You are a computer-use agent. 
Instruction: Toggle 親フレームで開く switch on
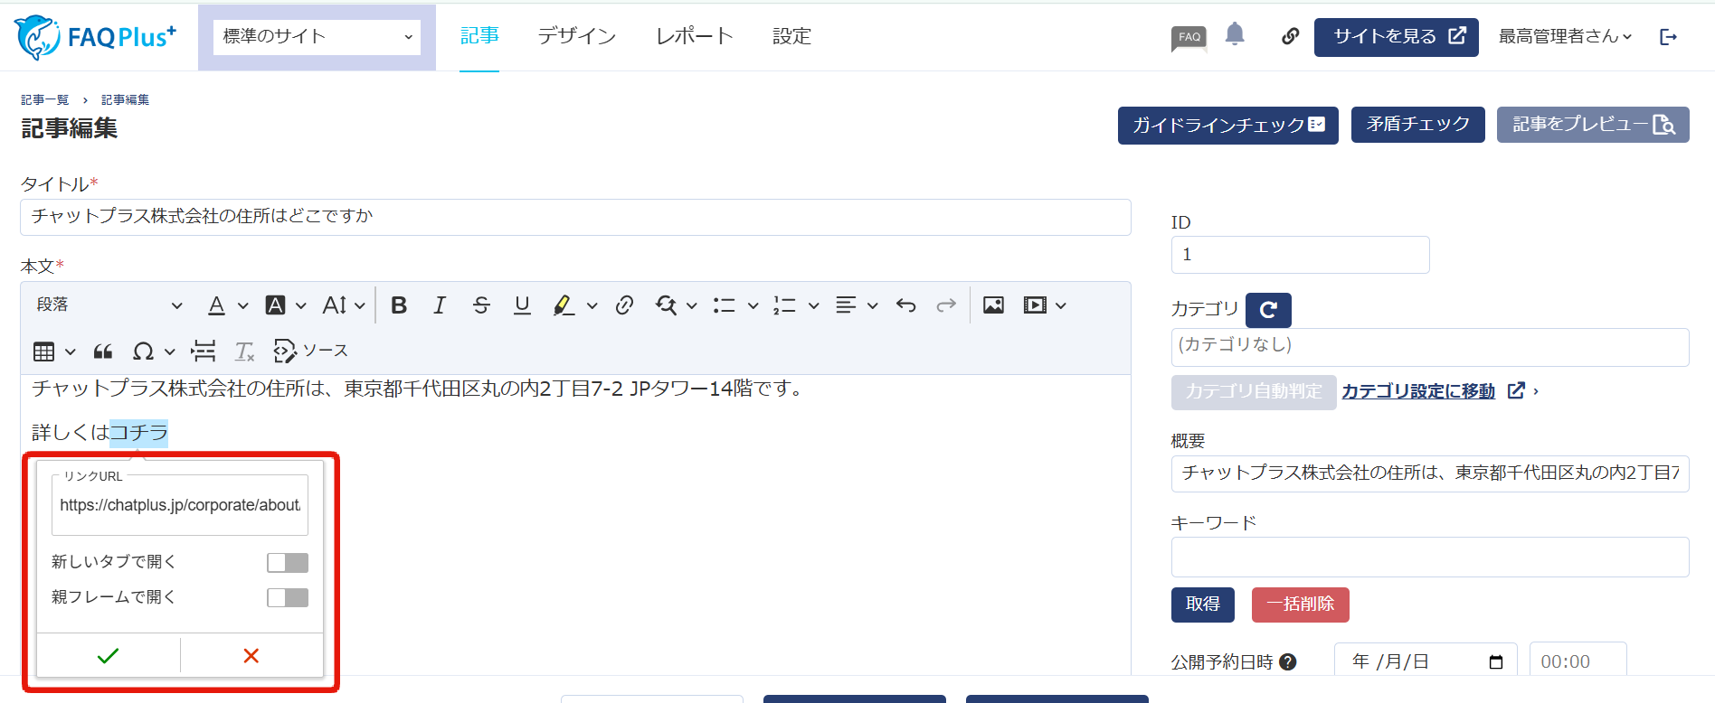point(288,598)
